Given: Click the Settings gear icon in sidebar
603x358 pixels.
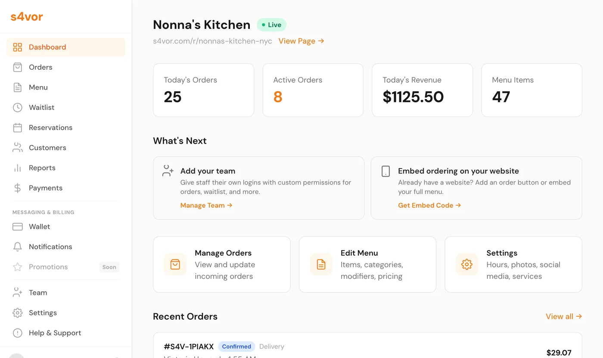Looking at the screenshot, I should (x=18, y=313).
